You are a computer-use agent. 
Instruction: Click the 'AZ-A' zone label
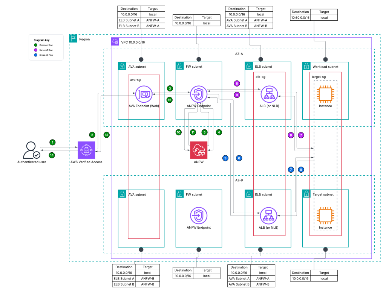click(239, 54)
